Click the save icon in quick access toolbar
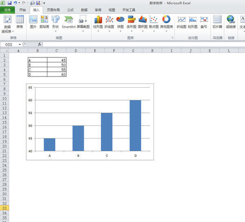245x222 pixels. (9, 3)
